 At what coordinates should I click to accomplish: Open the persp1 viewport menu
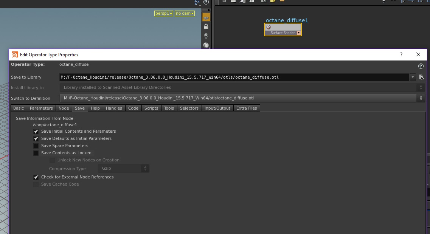164,14
